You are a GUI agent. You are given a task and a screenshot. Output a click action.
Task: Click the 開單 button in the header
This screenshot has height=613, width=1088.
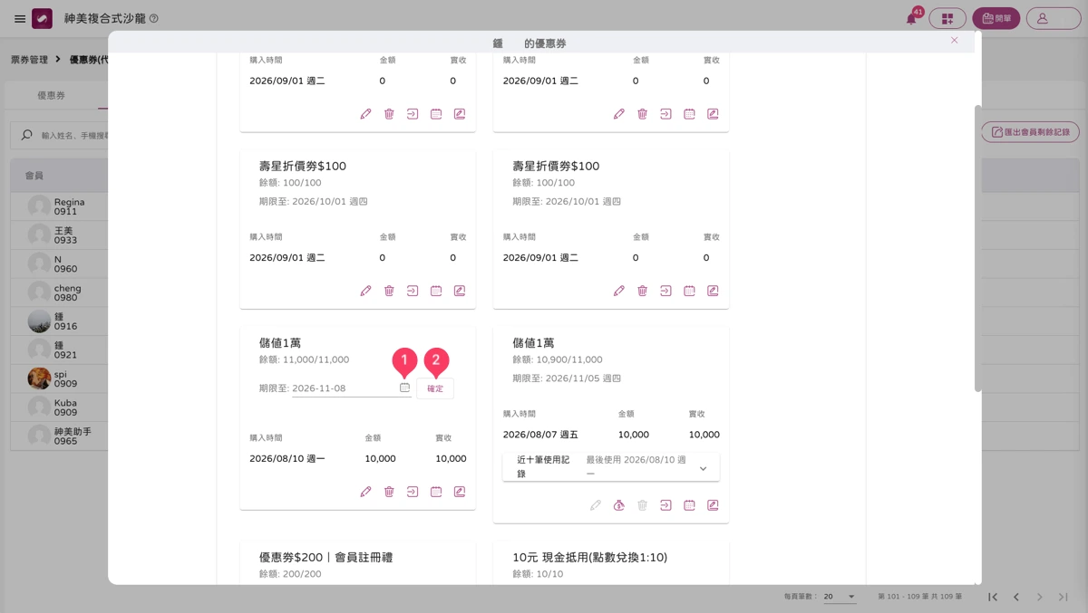tap(996, 18)
